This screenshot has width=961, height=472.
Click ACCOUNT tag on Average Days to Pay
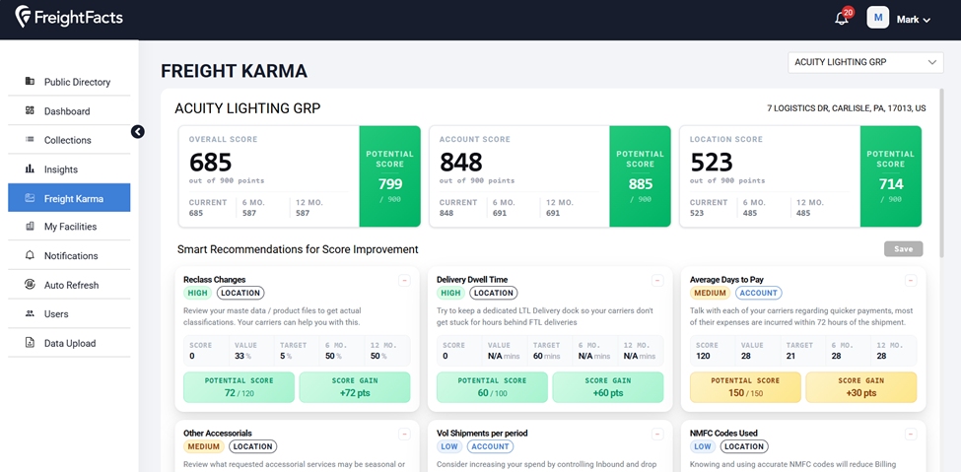click(759, 293)
